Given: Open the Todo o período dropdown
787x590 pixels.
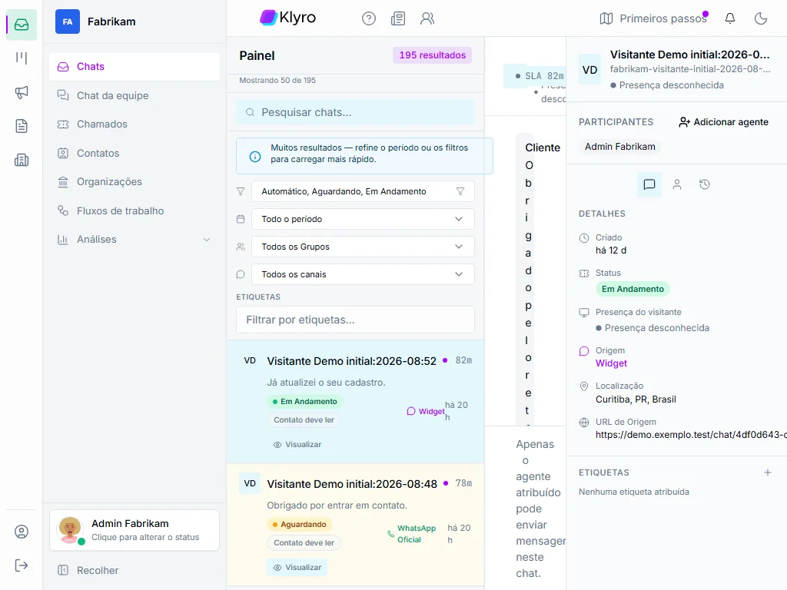Looking at the screenshot, I should 363,219.
